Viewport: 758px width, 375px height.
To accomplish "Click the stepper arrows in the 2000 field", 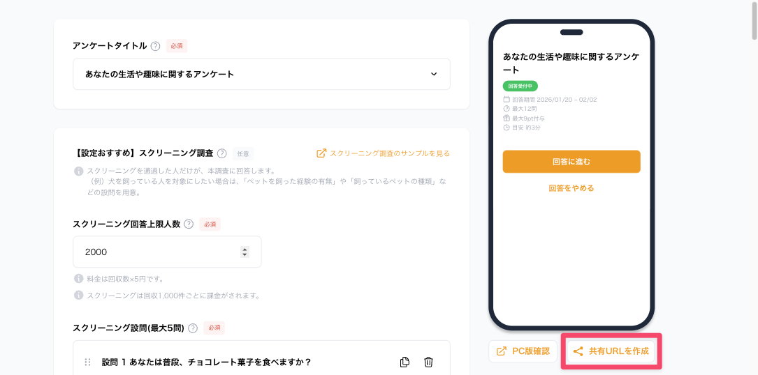I will point(245,252).
